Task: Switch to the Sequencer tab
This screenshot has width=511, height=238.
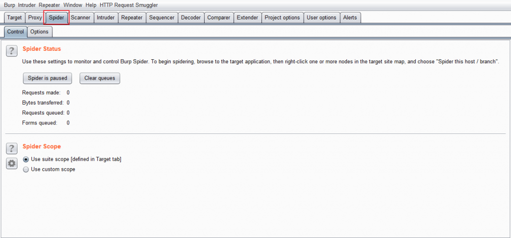Action: click(x=162, y=17)
